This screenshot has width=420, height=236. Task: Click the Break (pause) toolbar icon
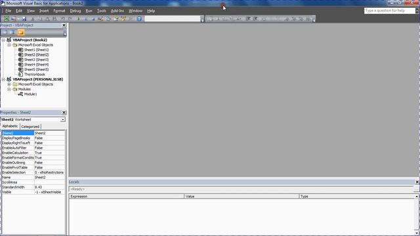pyautogui.click(x=86, y=19)
